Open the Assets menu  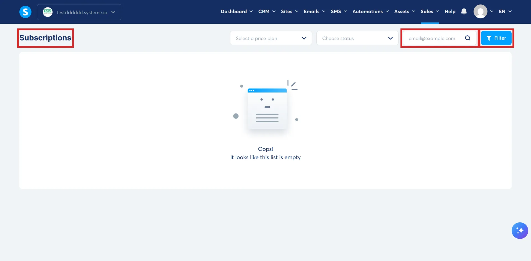point(405,11)
